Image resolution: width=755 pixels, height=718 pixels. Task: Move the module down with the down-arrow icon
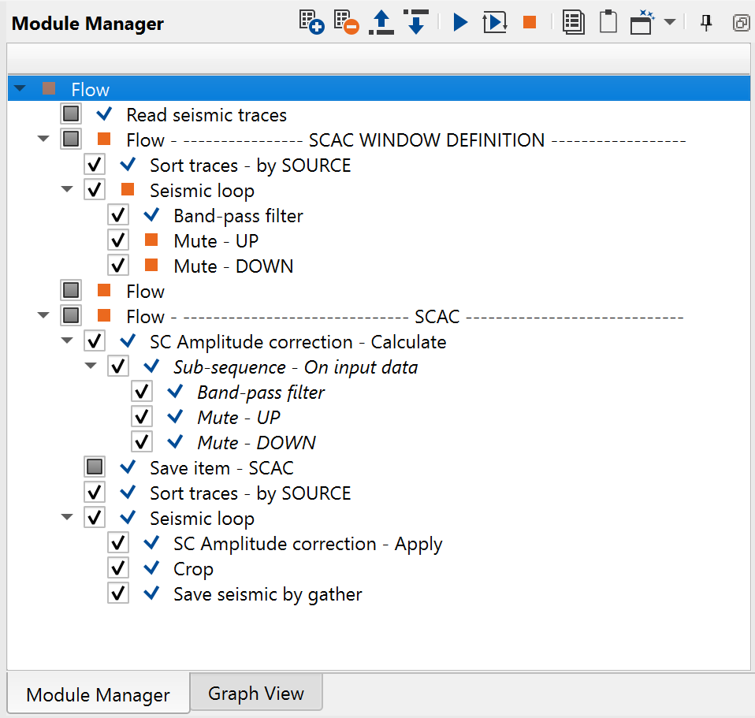point(415,22)
